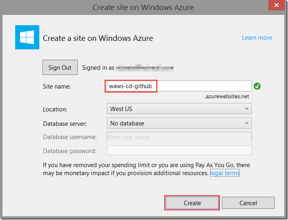Click the Site name label

[x=57, y=87]
